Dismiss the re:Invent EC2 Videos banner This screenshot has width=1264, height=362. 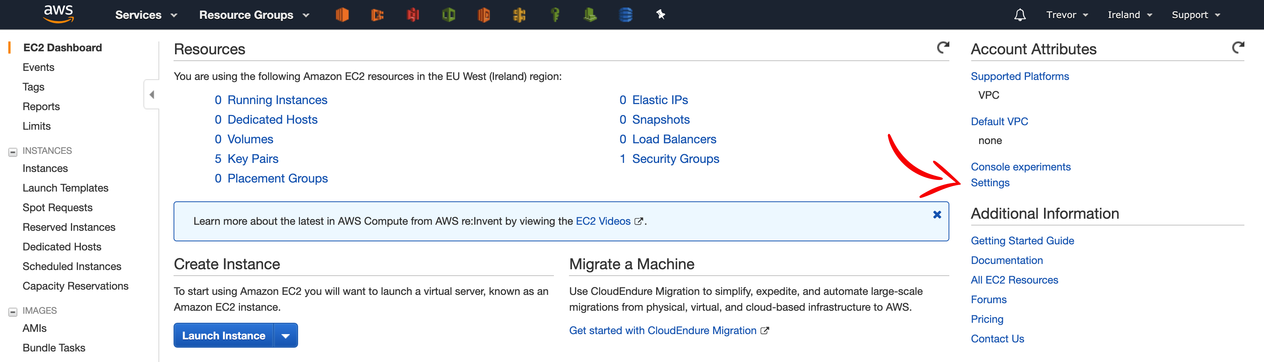937,214
